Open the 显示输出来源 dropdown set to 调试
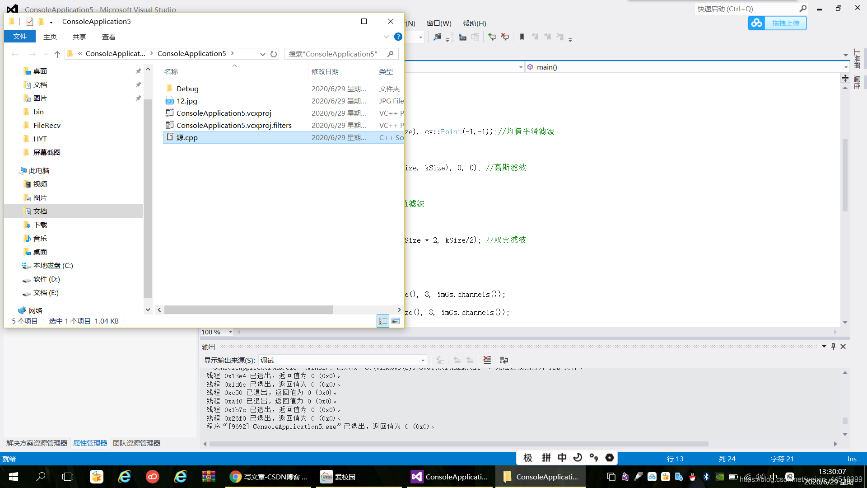This screenshot has height=488, width=867. pyautogui.click(x=342, y=360)
